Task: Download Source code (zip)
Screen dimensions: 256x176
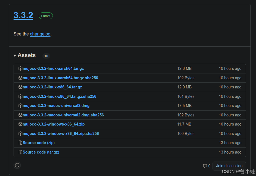Action: (x=38, y=143)
